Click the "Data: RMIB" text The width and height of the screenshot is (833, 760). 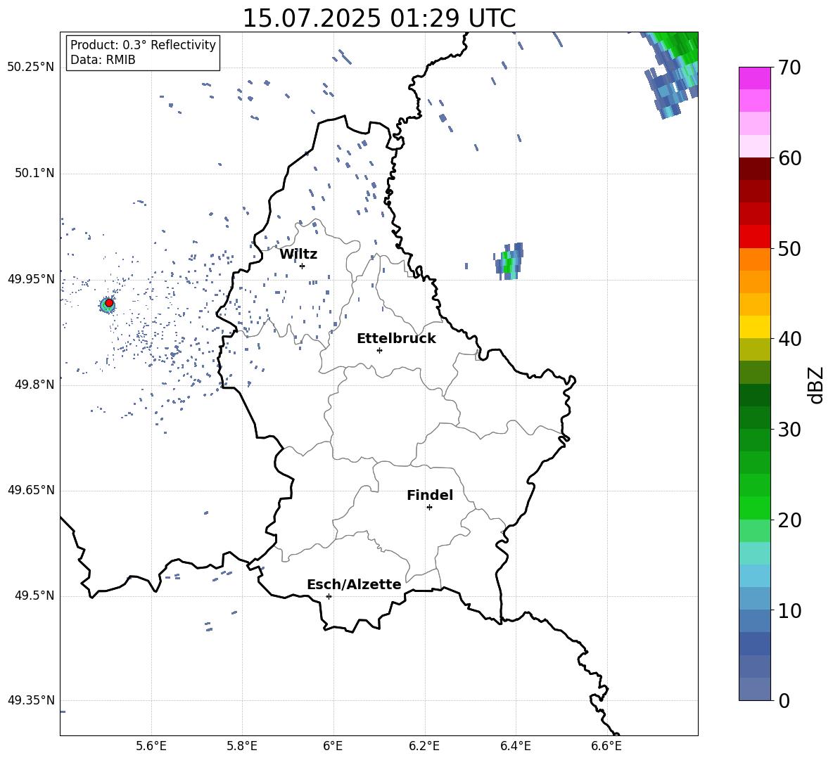click(103, 60)
